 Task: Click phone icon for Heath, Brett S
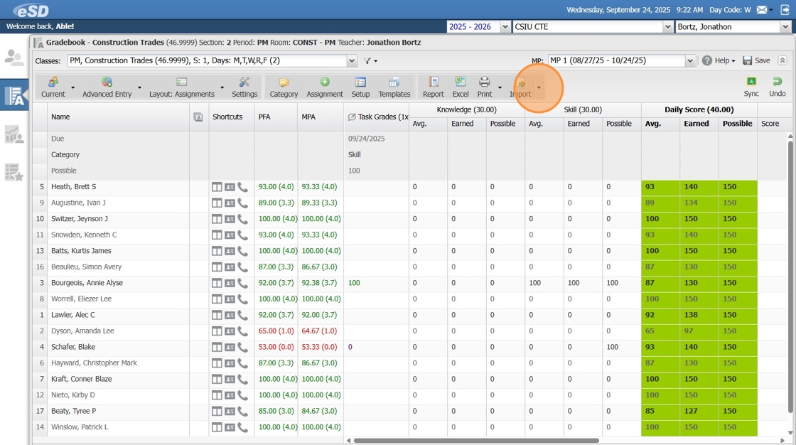[x=243, y=187]
